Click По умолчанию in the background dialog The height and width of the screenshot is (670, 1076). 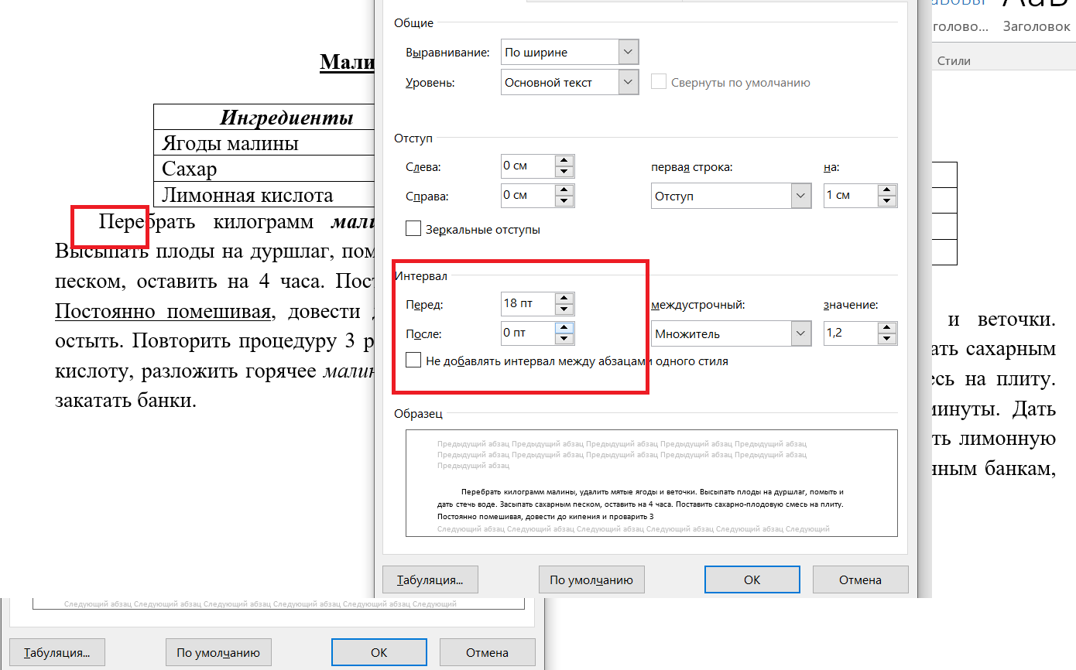[218, 652]
